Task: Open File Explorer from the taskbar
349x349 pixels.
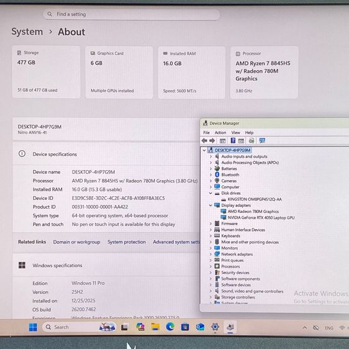Action: point(155,327)
